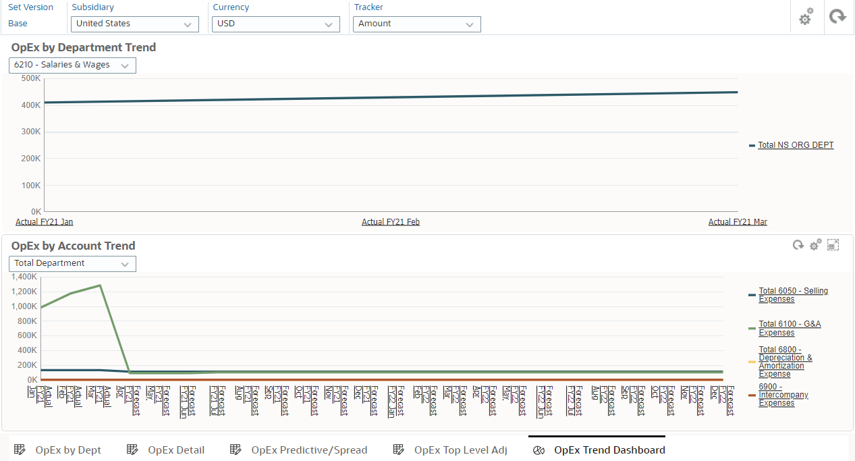Maximize the OpEx by Account Trend panel
This screenshot has width=855, height=461.
point(833,245)
